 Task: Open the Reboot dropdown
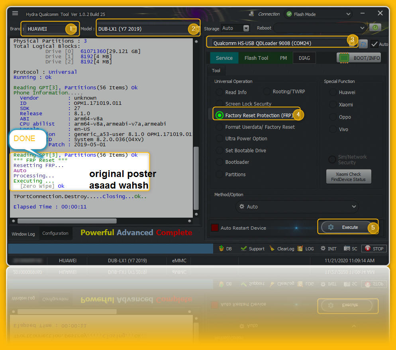pyautogui.click(x=320, y=28)
